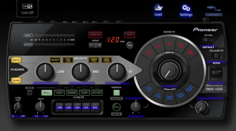Tap the 1/4 X-PAD segment

coord(69,107)
